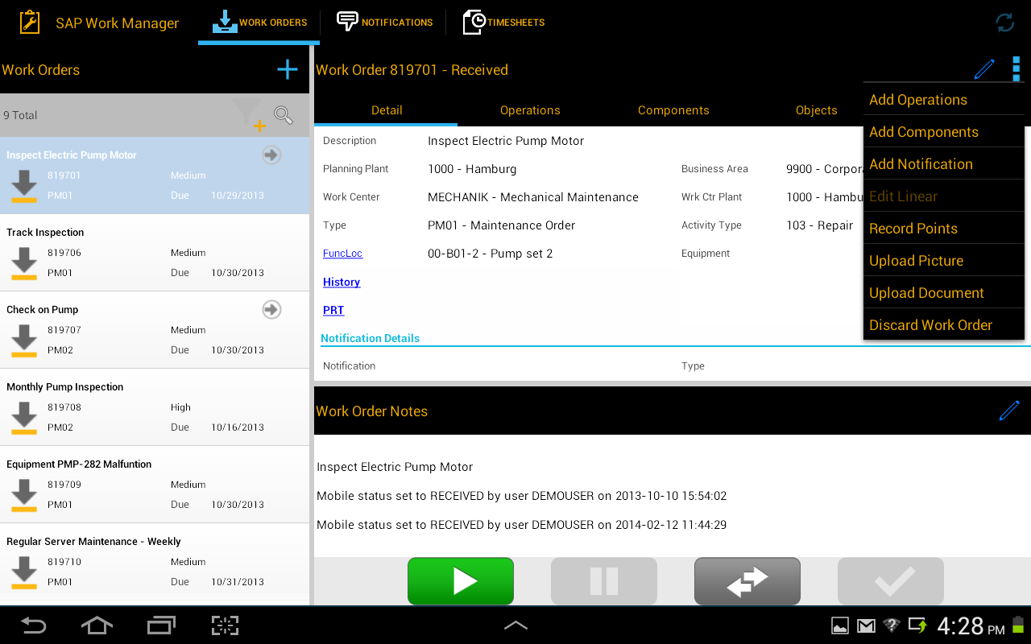The image size is (1031, 644).
Task: Select Equipment PMP-282 Malfuntion work order
Action: point(155,485)
